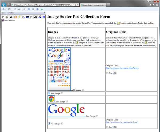Viewport: 160px width, 132px height.
Task: Open browser favorites star icon
Action: (153, 5)
